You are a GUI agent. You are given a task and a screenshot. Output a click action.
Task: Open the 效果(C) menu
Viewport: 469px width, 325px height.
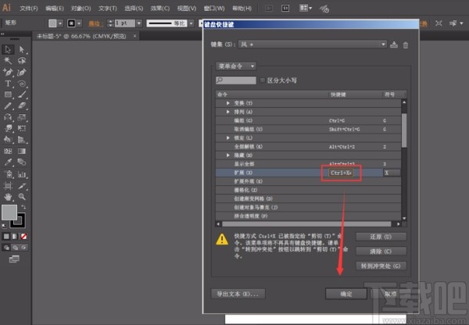160,9
